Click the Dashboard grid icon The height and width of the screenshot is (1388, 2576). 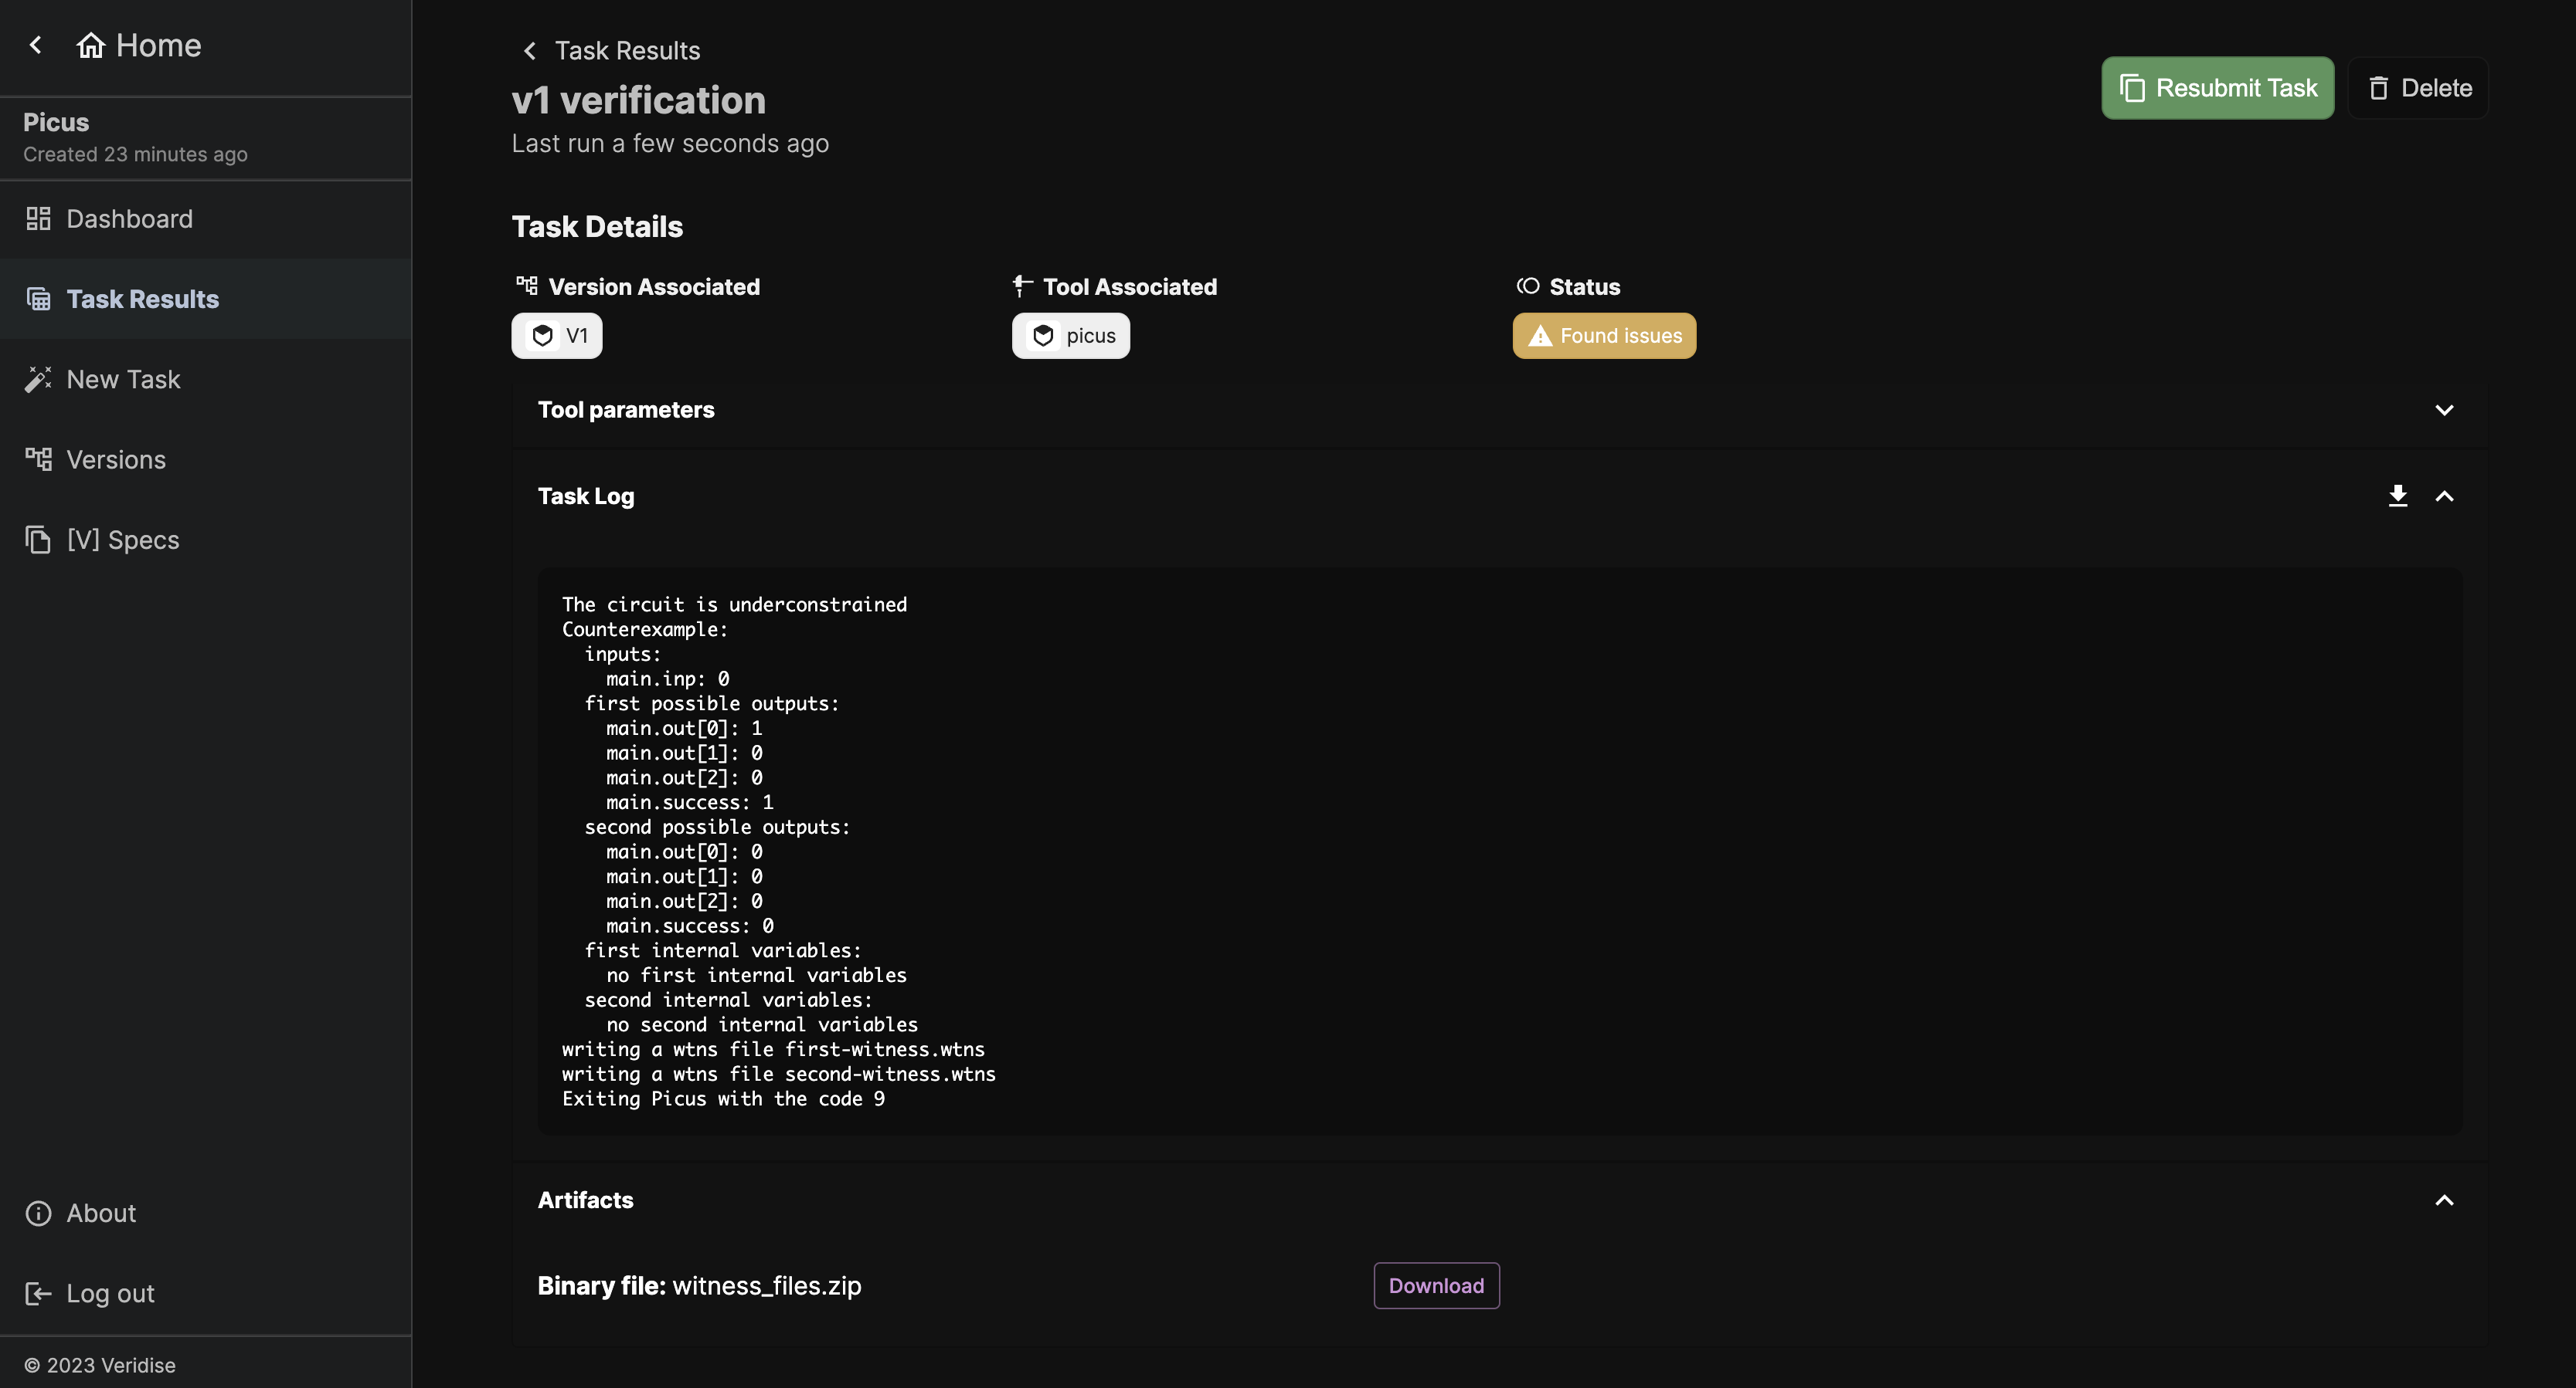click(38, 218)
